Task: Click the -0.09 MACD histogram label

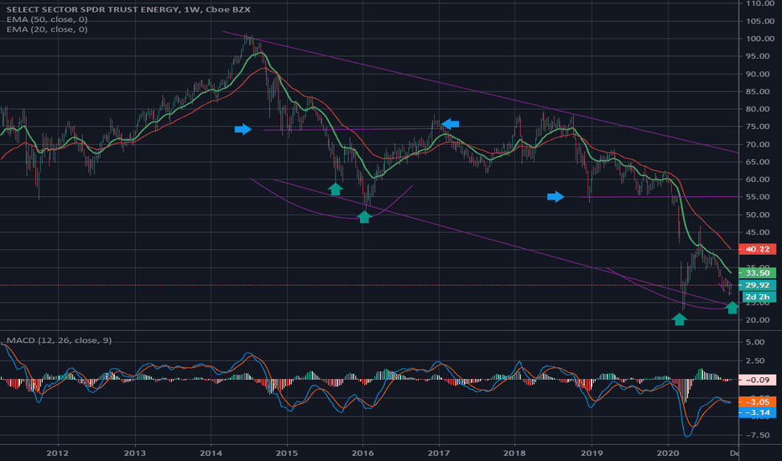Action: [x=757, y=380]
